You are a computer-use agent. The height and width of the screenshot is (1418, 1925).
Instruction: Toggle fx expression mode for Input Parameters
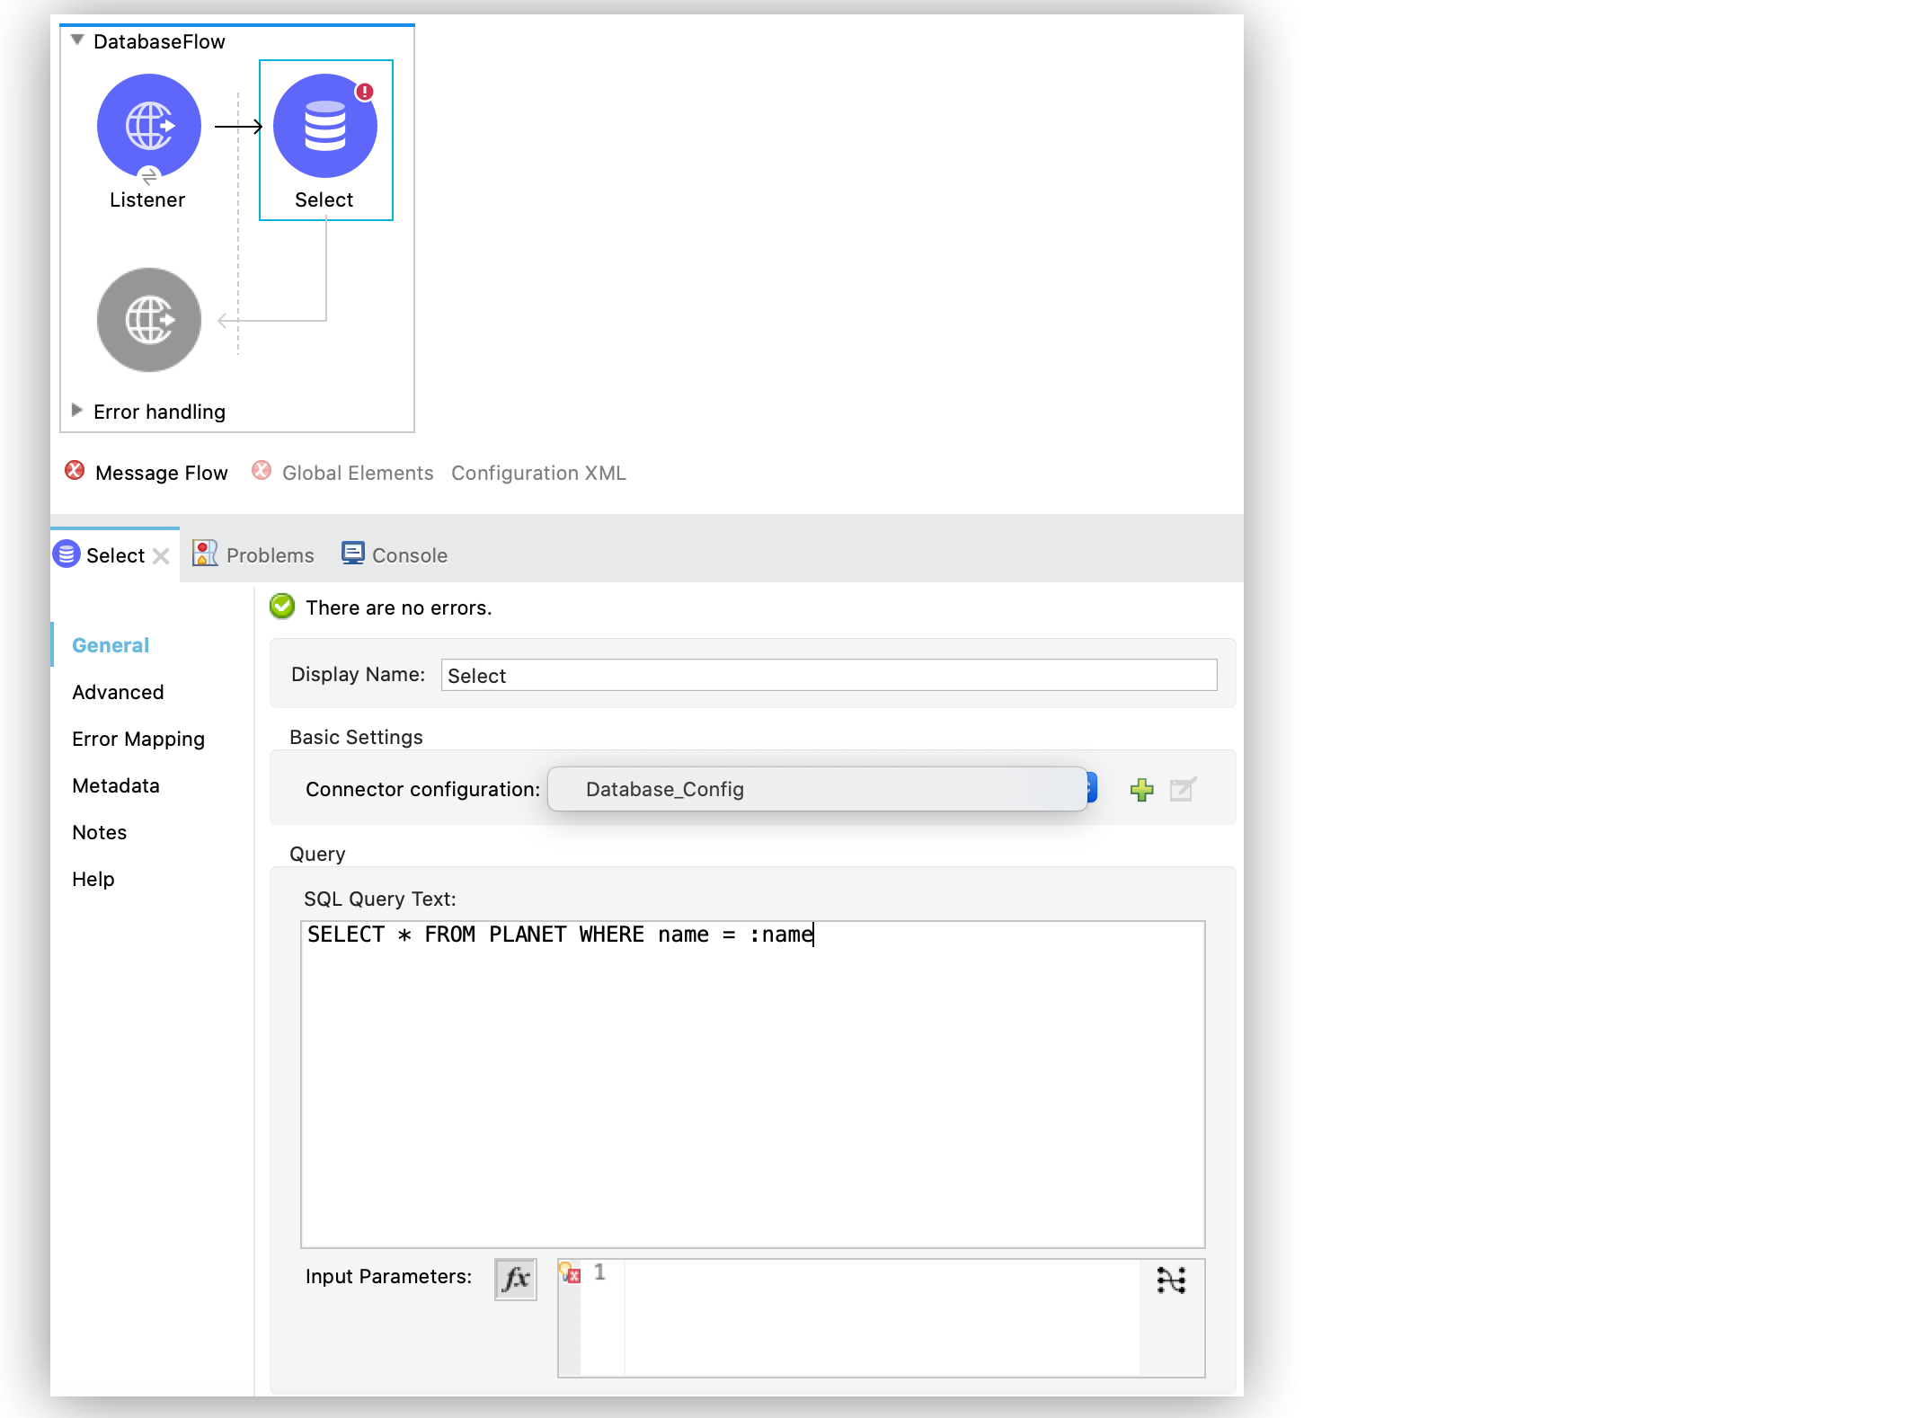(x=515, y=1279)
